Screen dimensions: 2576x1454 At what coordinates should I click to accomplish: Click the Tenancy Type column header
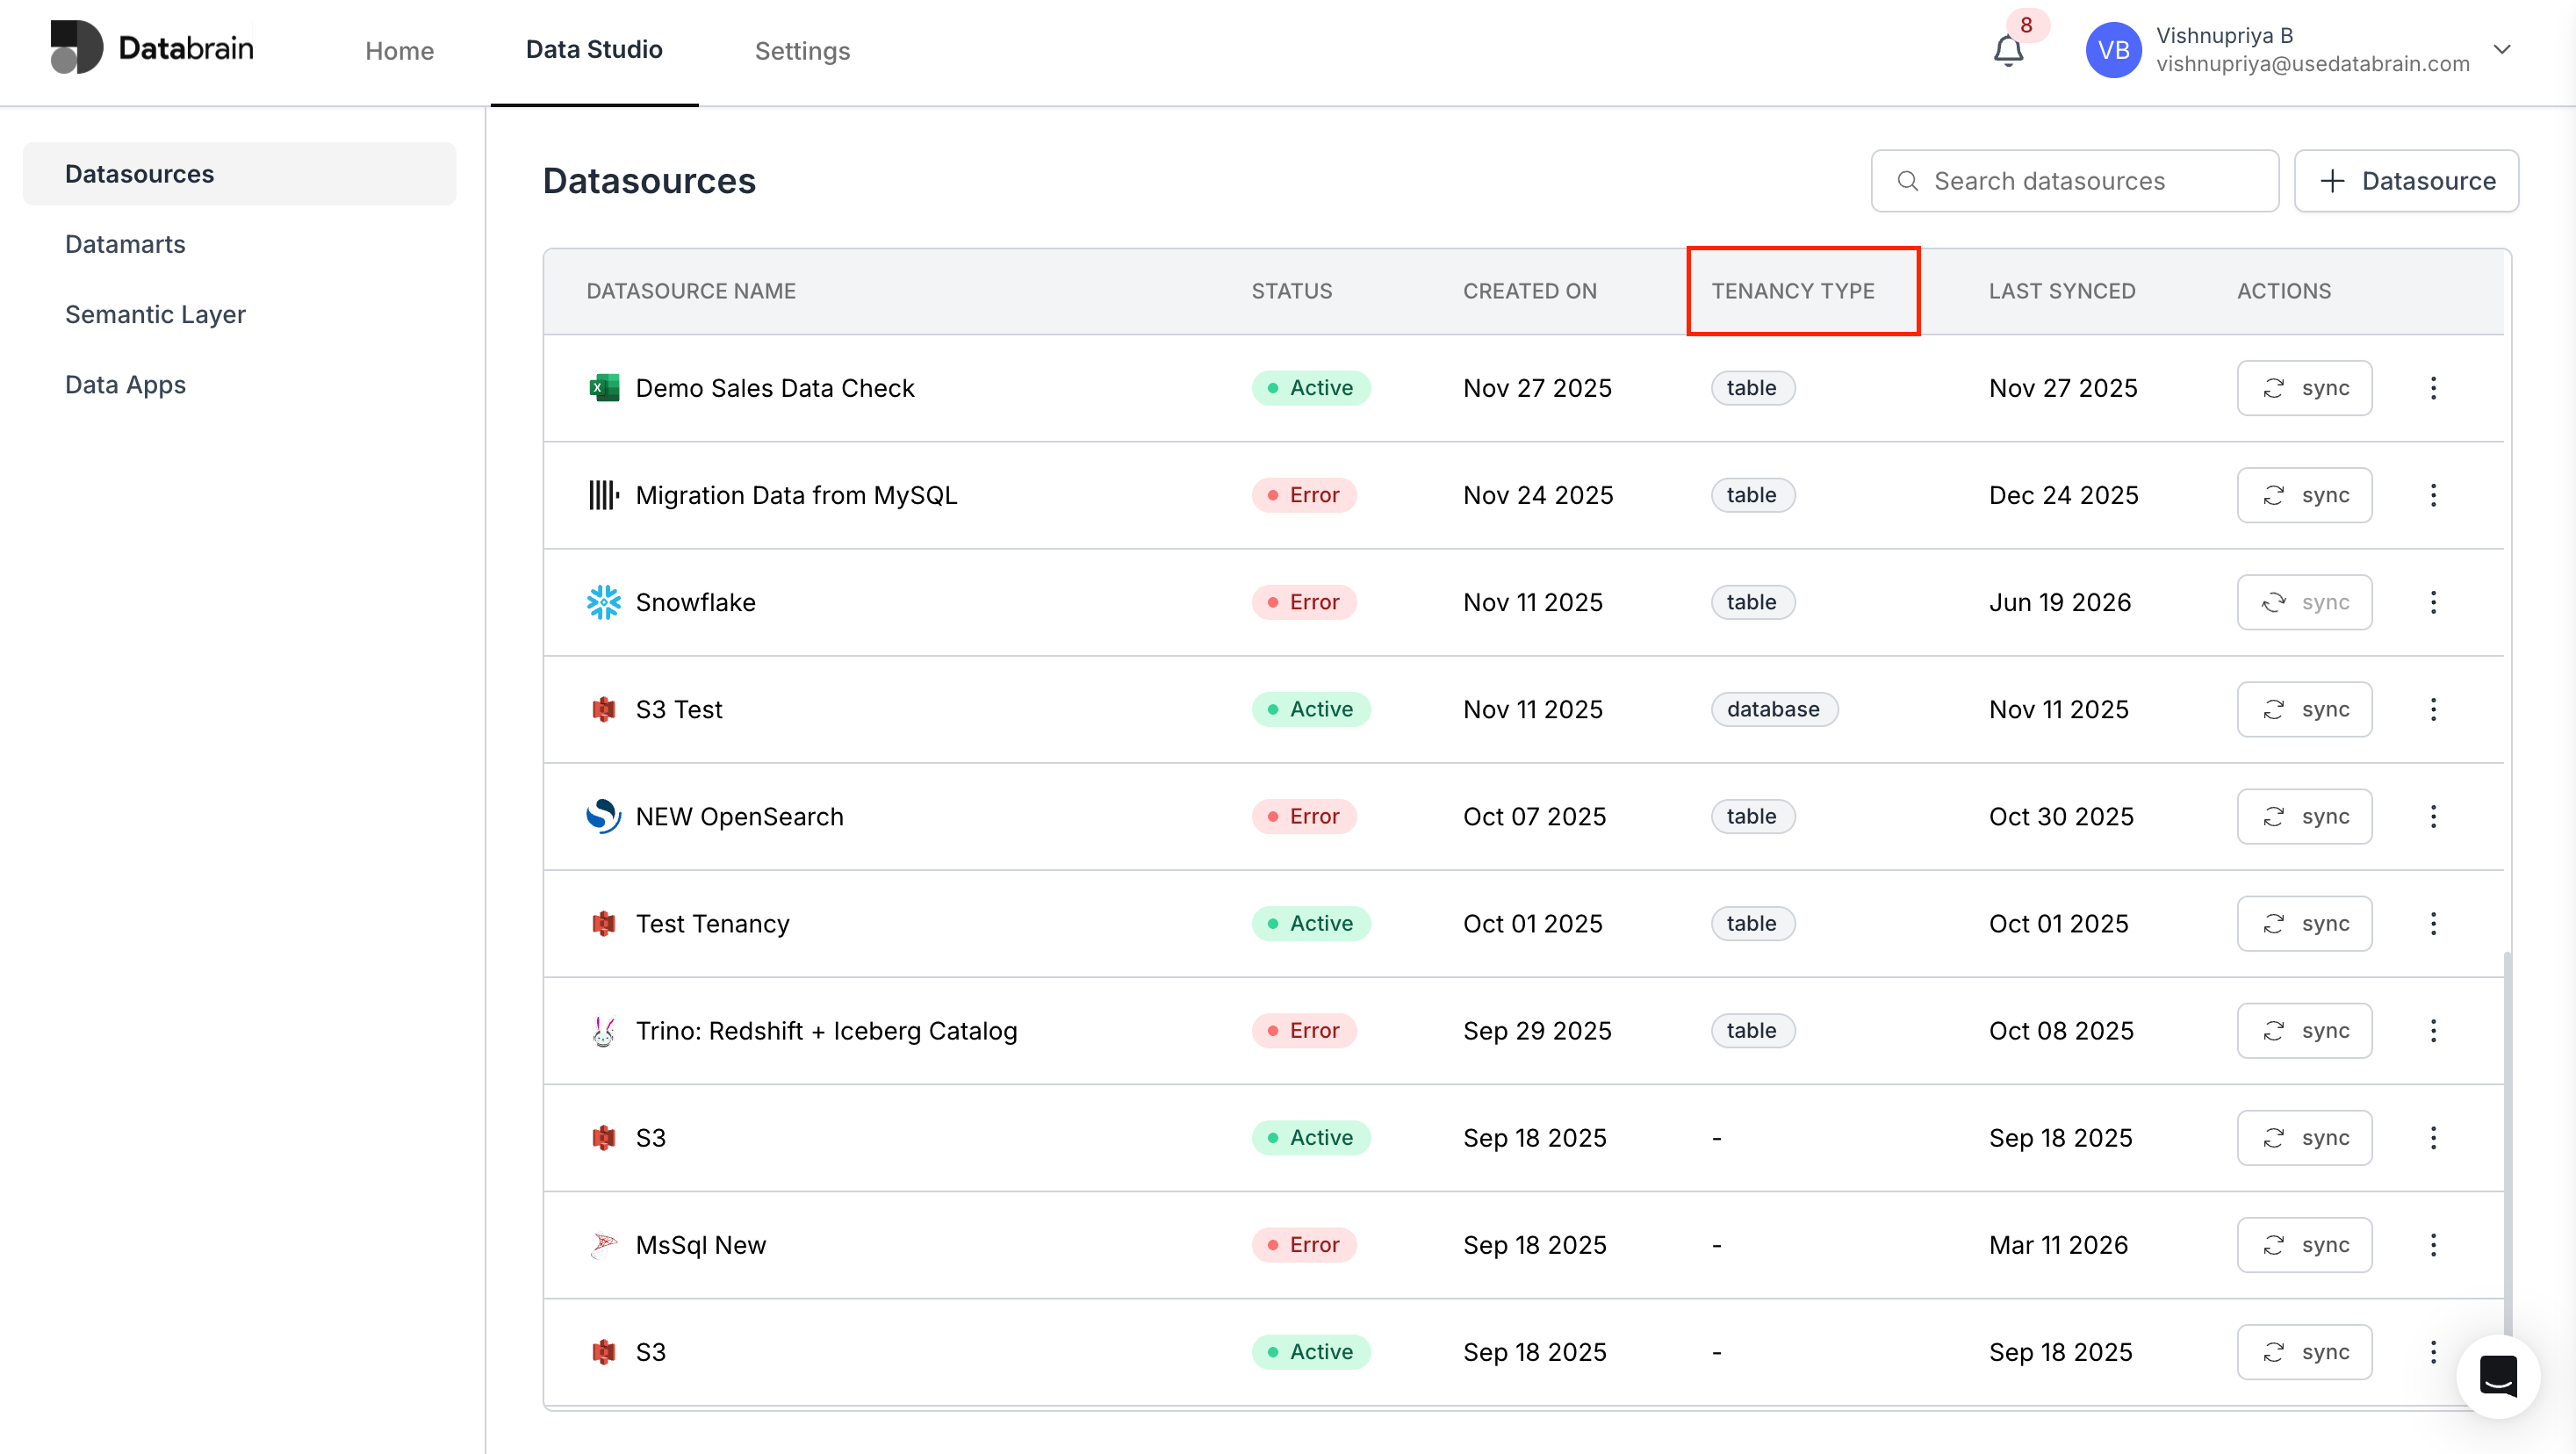click(1792, 291)
